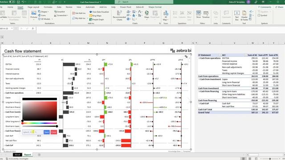Click the blue Save button in color picker
This screenshot has height=160, width=285.
46,132
